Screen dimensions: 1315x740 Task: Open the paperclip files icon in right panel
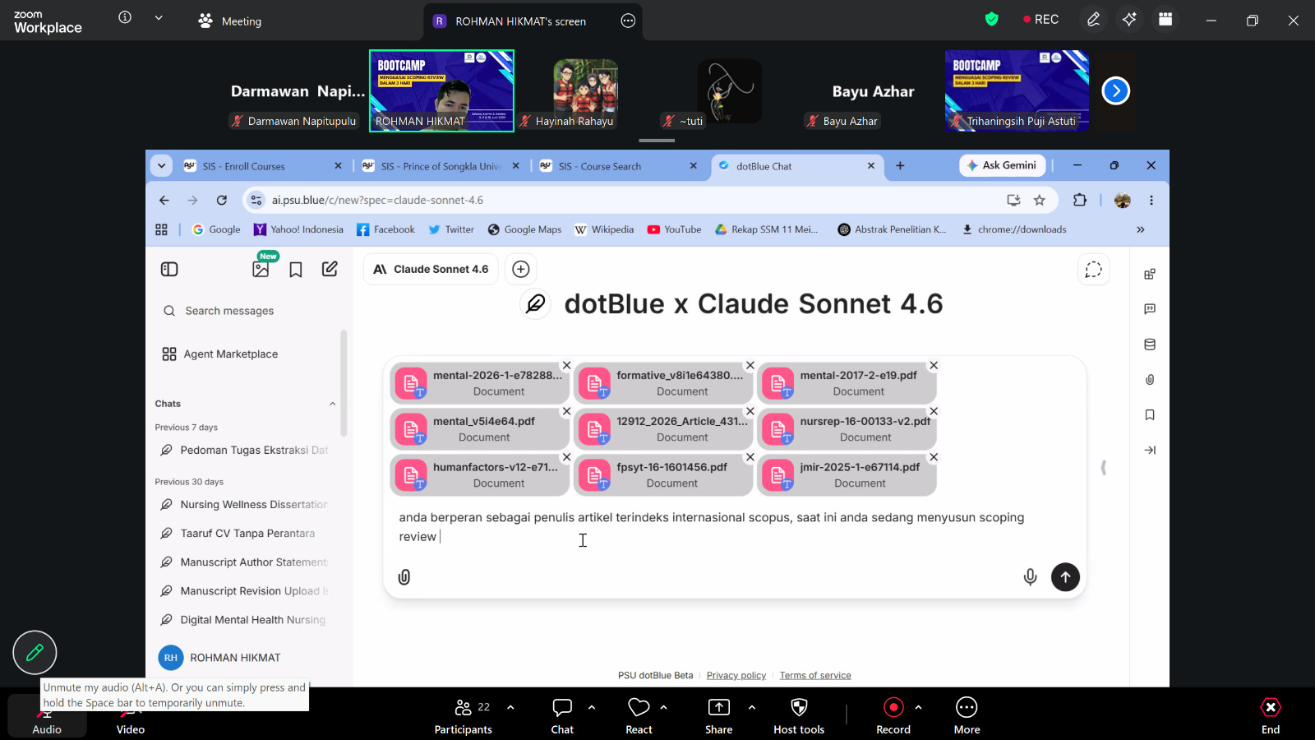(1150, 380)
